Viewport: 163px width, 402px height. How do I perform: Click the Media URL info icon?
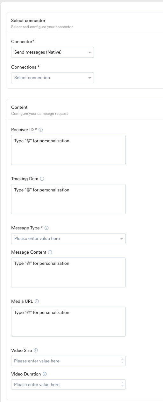click(37, 301)
